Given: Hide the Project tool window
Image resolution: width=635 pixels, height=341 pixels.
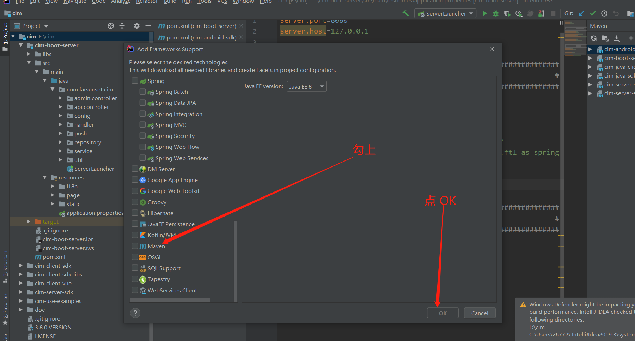Looking at the screenshot, I should click(x=148, y=26).
